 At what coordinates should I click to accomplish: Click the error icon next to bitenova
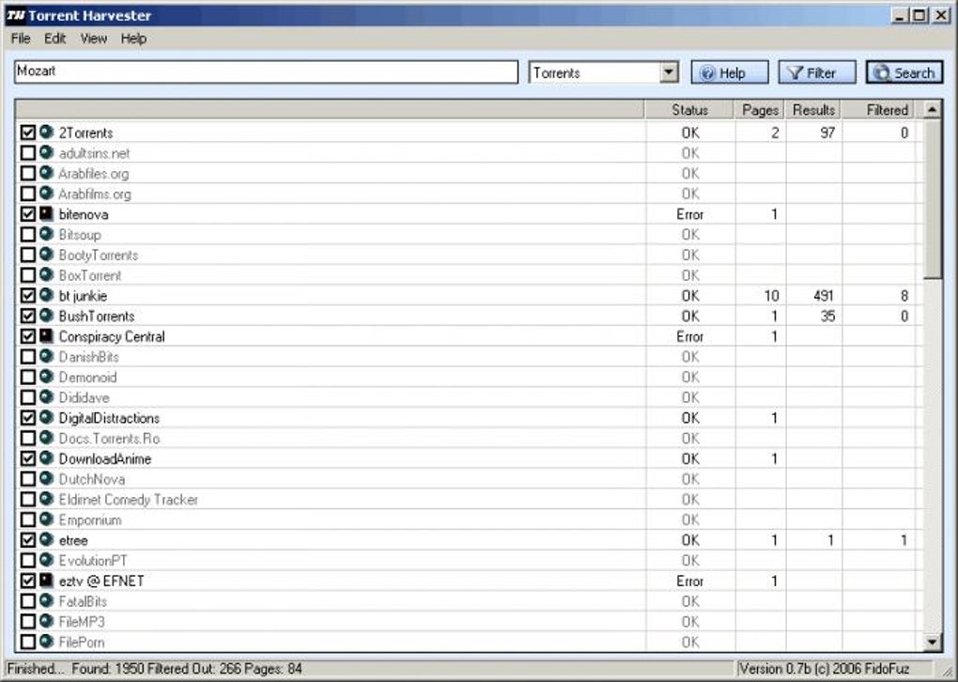pyautogui.click(x=46, y=214)
